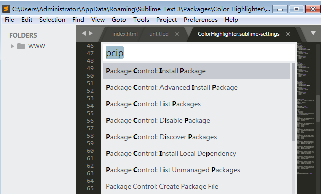Go to next tab with right arrow
This screenshot has height=194, width=321.
91,33
